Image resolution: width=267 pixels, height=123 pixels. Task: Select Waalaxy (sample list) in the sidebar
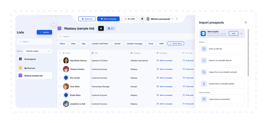click(35, 76)
